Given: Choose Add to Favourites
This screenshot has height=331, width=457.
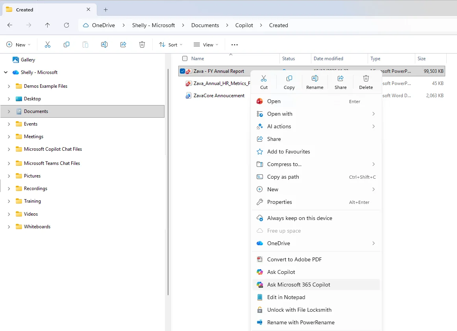Looking at the screenshot, I should [316, 152].
